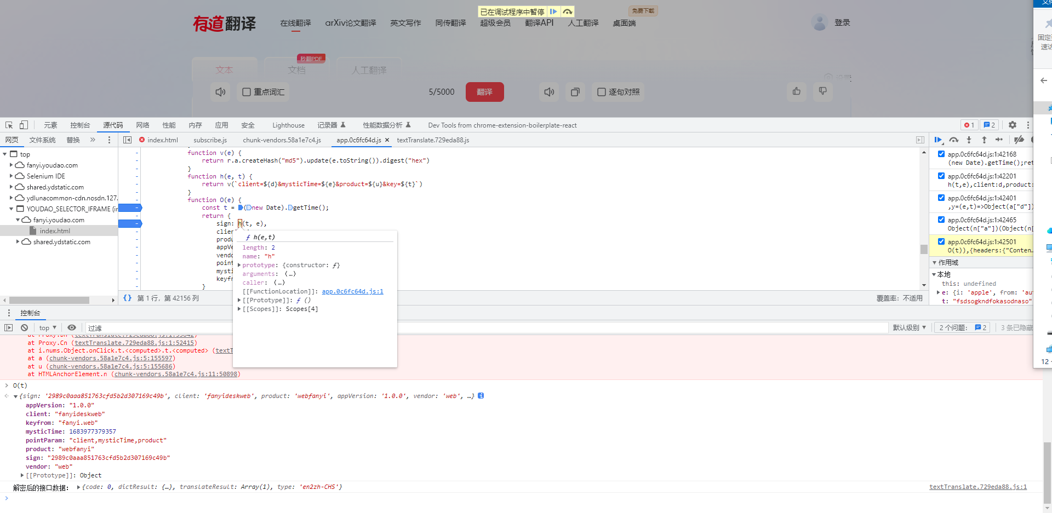Focus the console 过滤 filter field
Viewport: 1052px width, 513px height.
click(x=487, y=328)
